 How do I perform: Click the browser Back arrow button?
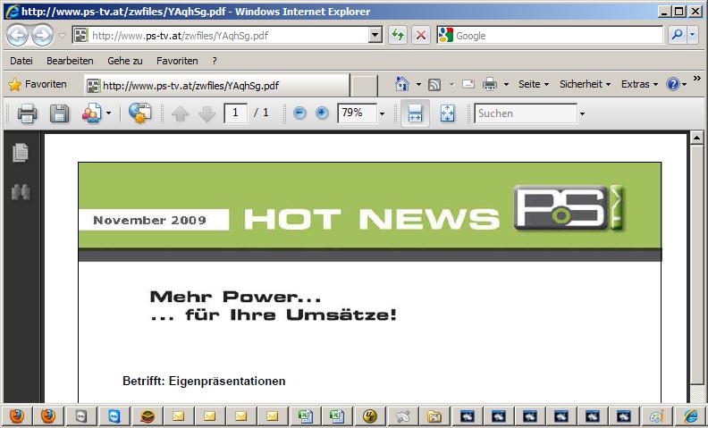tap(18, 36)
